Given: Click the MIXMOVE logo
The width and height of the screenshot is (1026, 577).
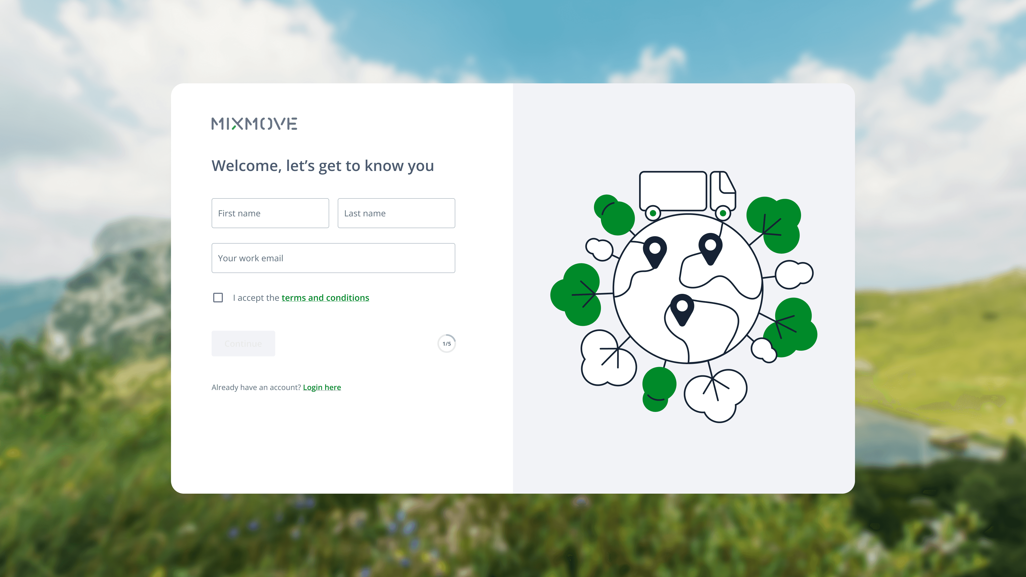Looking at the screenshot, I should coord(254,124).
